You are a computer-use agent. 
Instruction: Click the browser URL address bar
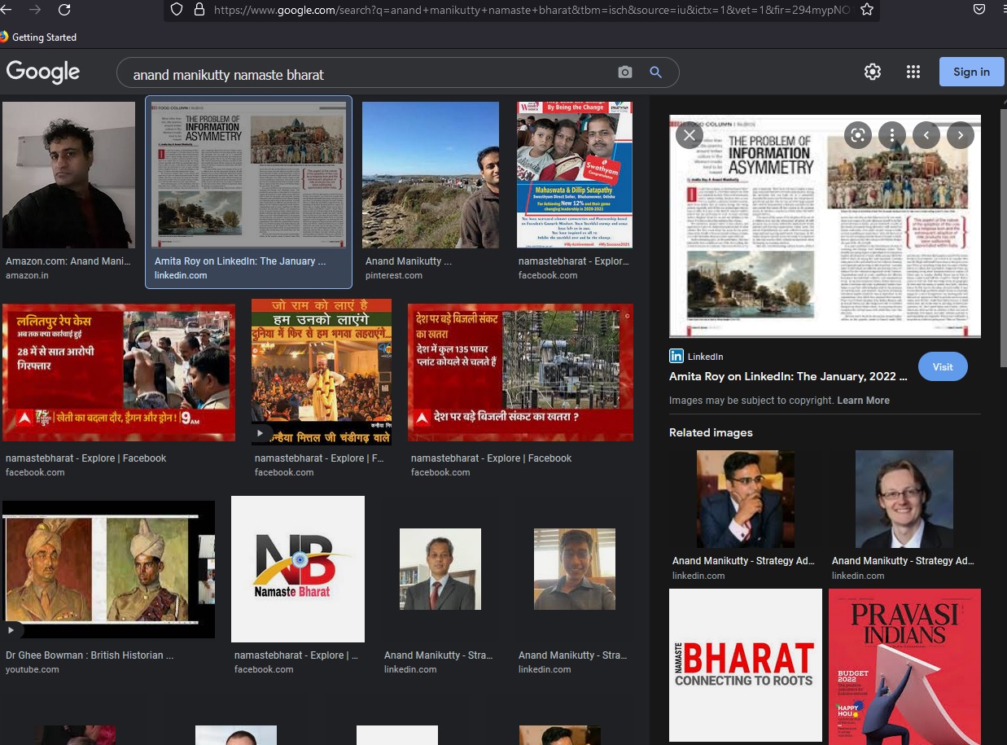pyautogui.click(x=521, y=10)
